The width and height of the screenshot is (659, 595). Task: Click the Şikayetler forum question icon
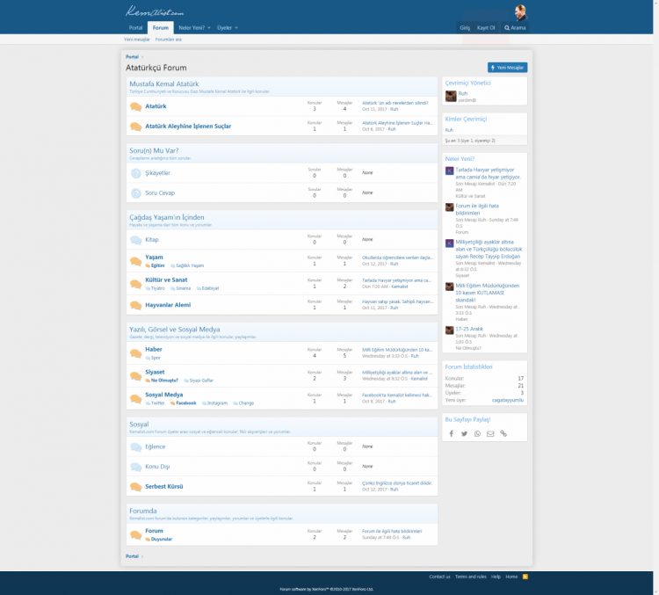pyautogui.click(x=135, y=173)
